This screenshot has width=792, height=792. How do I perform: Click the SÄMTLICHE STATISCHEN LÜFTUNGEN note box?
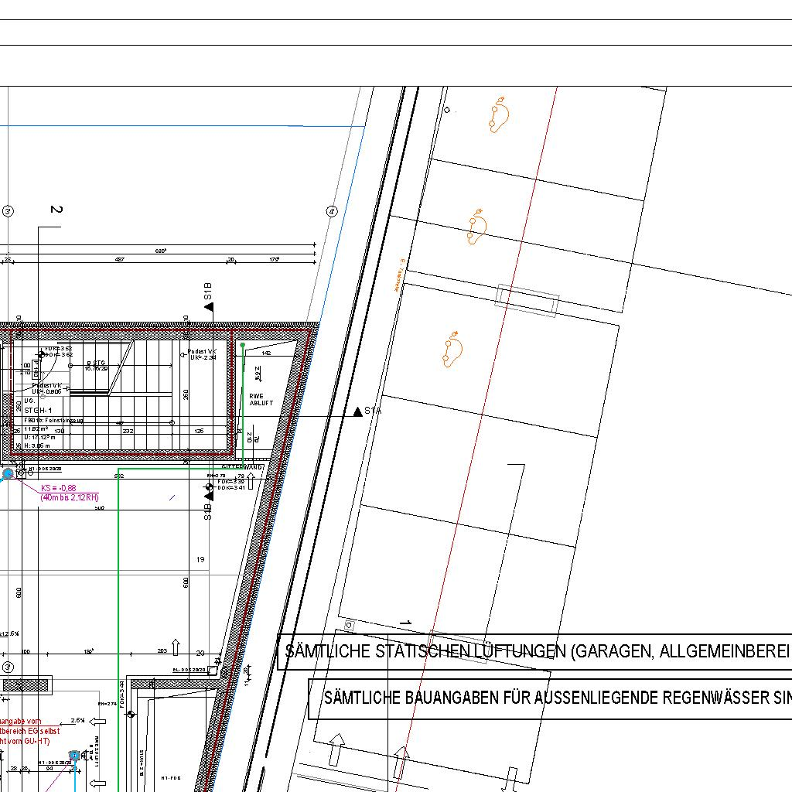[534, 652]
